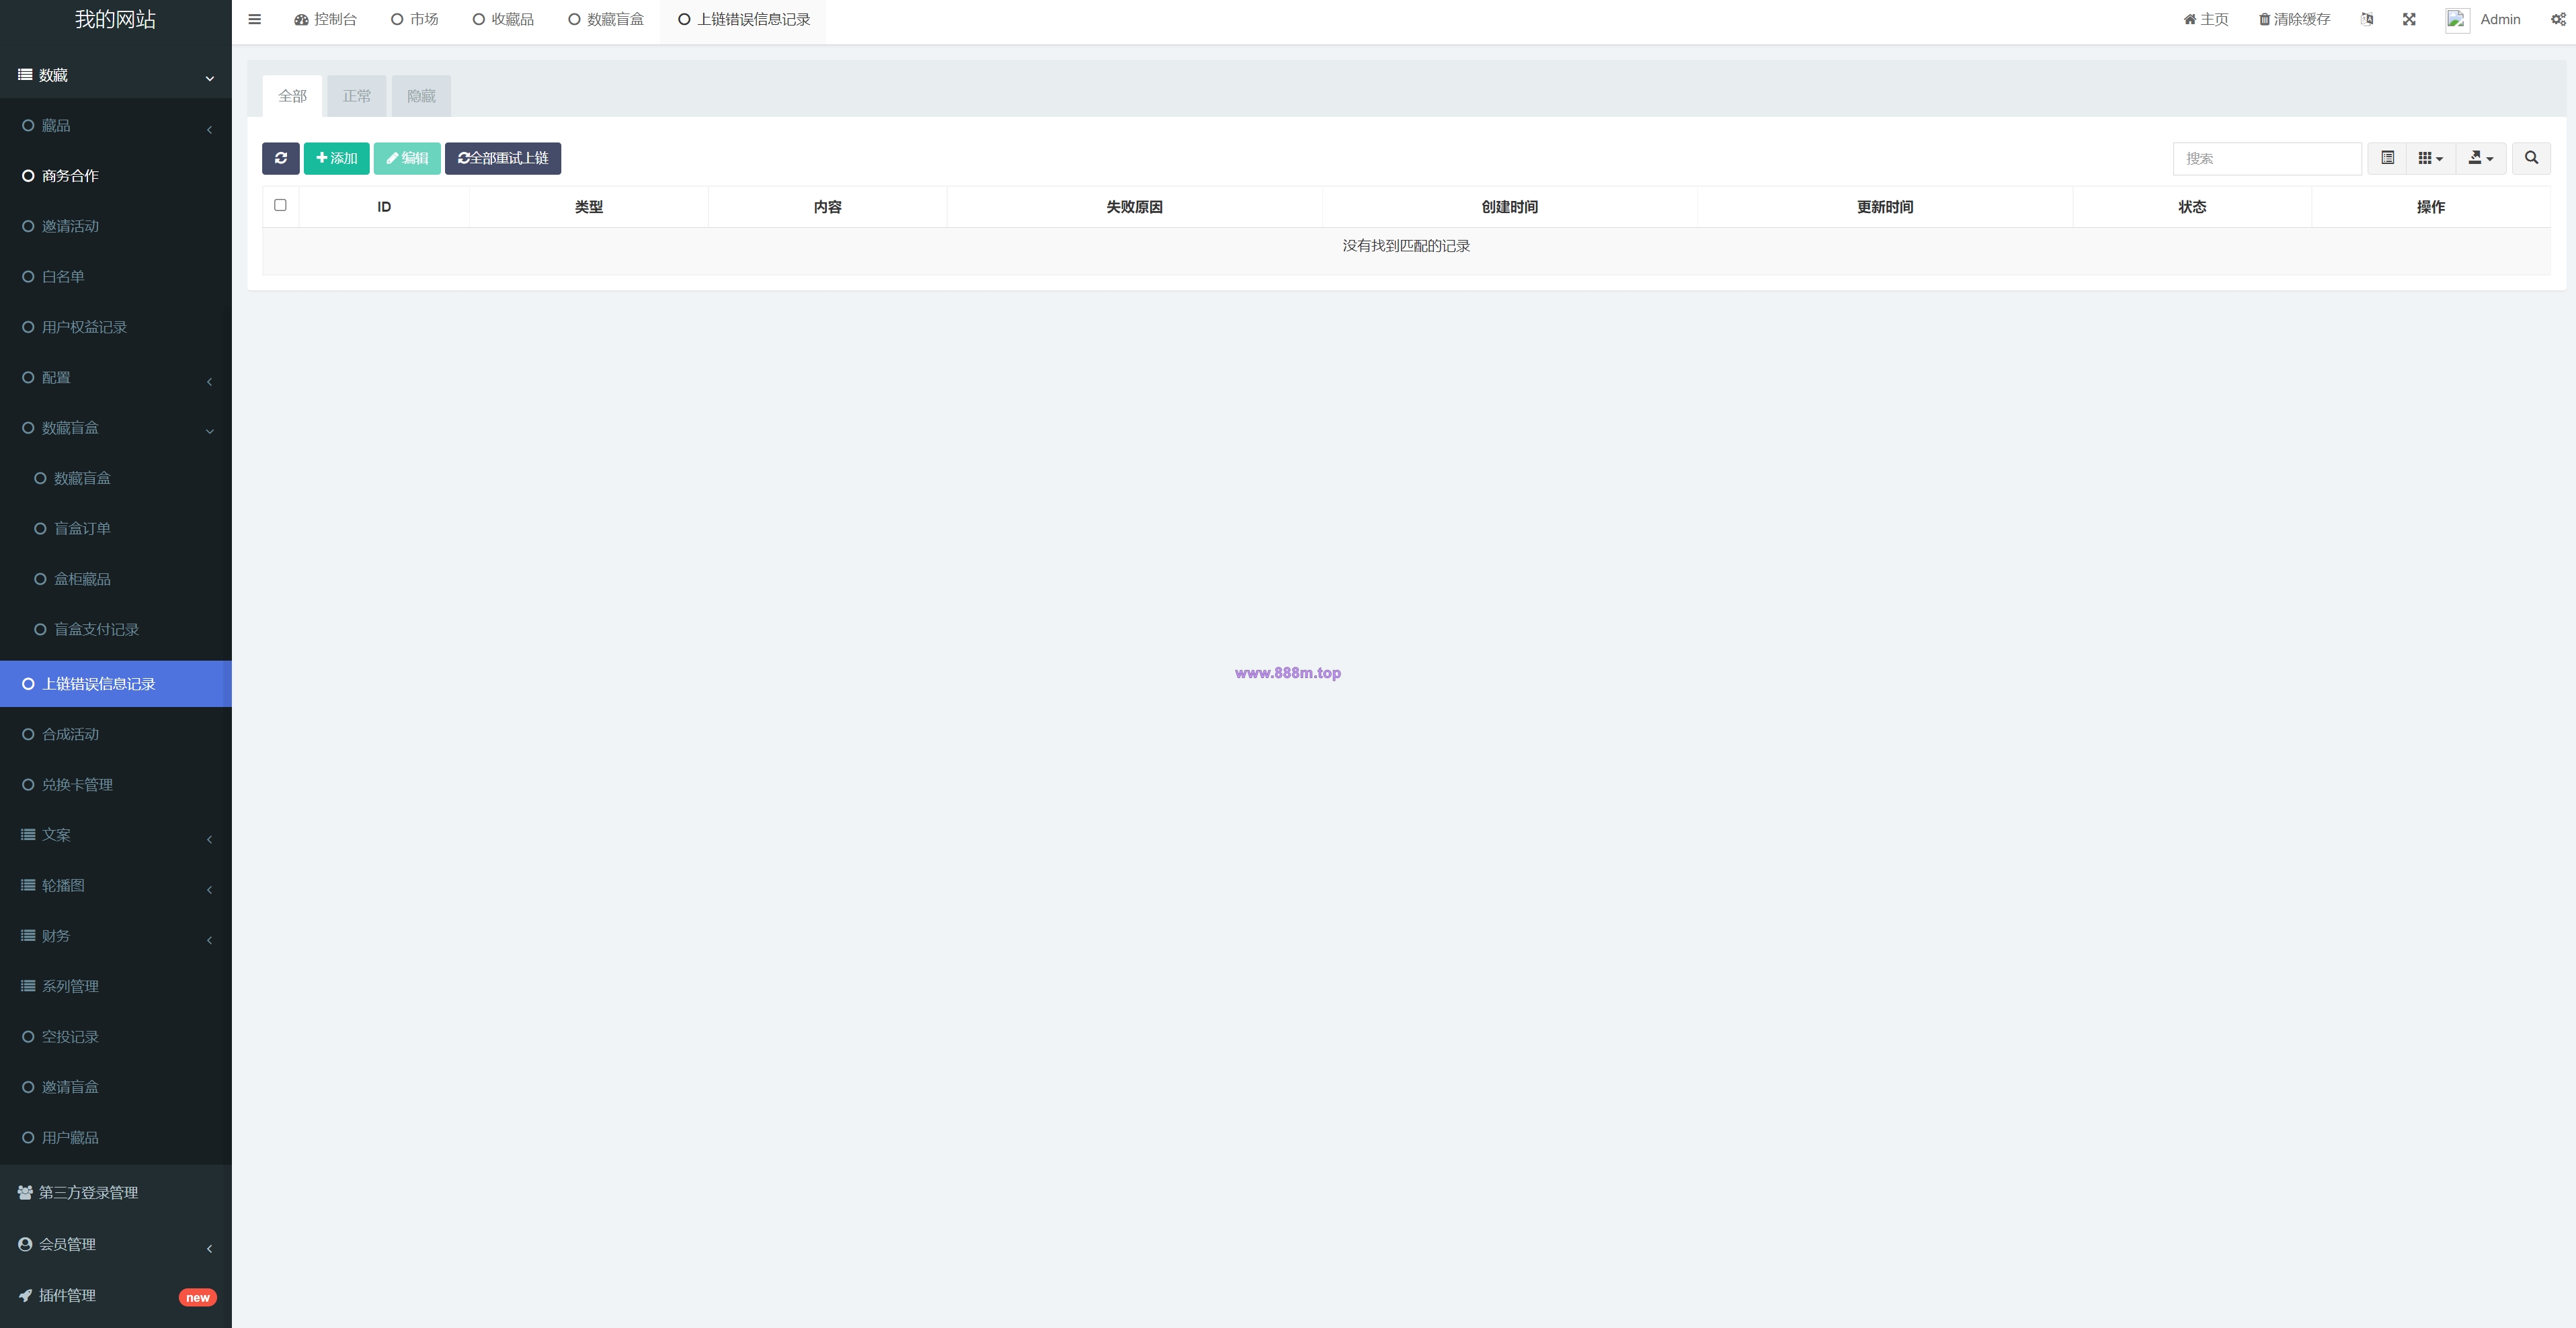Click the refresh table icon button

click(281, 158)
